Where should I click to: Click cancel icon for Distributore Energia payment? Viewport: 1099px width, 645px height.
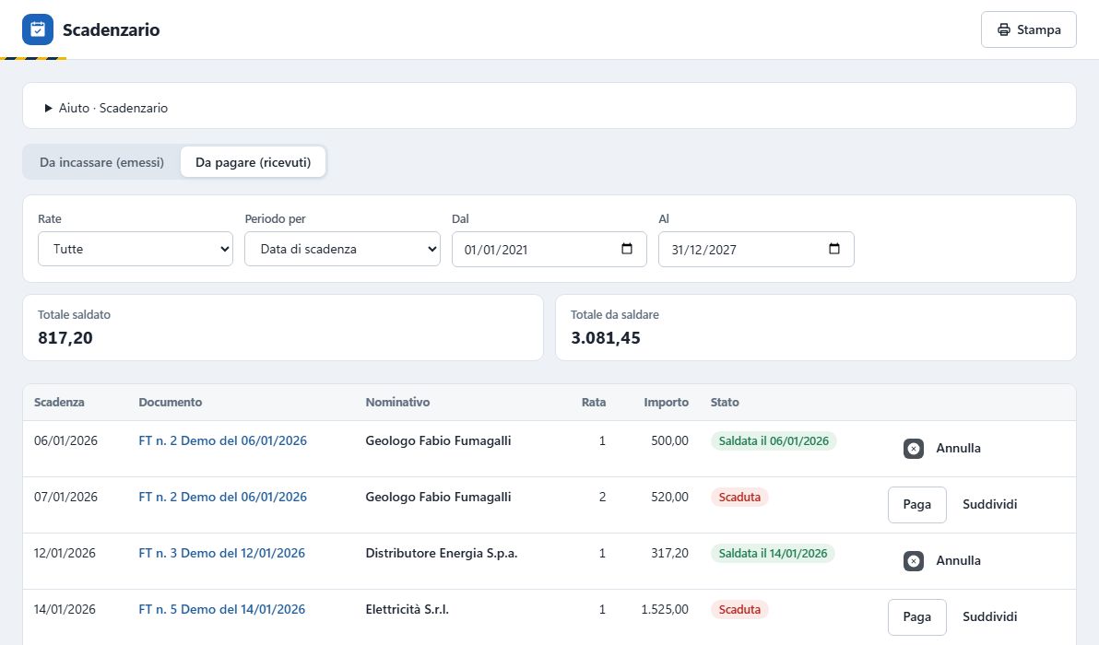point(914,561)
